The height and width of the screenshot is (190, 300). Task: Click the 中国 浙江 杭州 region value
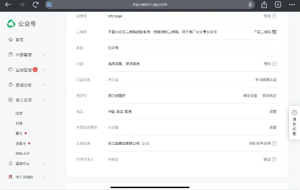(120, 112)
